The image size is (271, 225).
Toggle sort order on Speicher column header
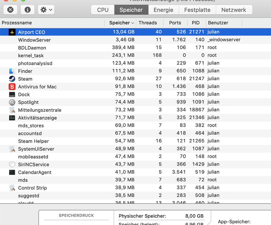click(x=120, y=23)
